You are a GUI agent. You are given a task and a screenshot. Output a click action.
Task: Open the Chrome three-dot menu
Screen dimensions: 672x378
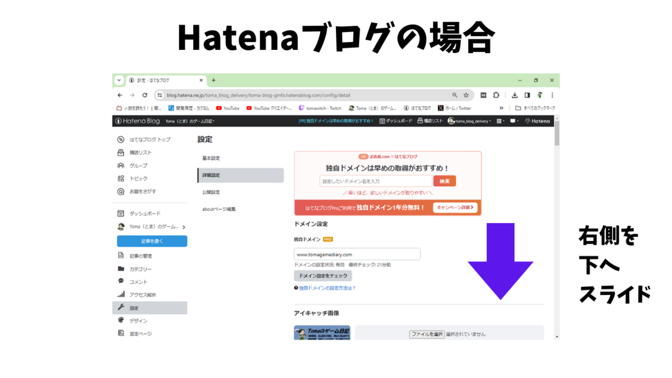[552, 95]
